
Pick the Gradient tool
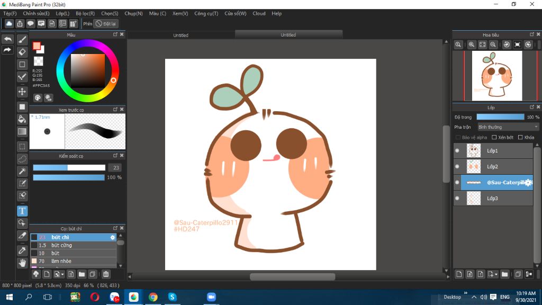pyautogui.click(x=22, y=131)
